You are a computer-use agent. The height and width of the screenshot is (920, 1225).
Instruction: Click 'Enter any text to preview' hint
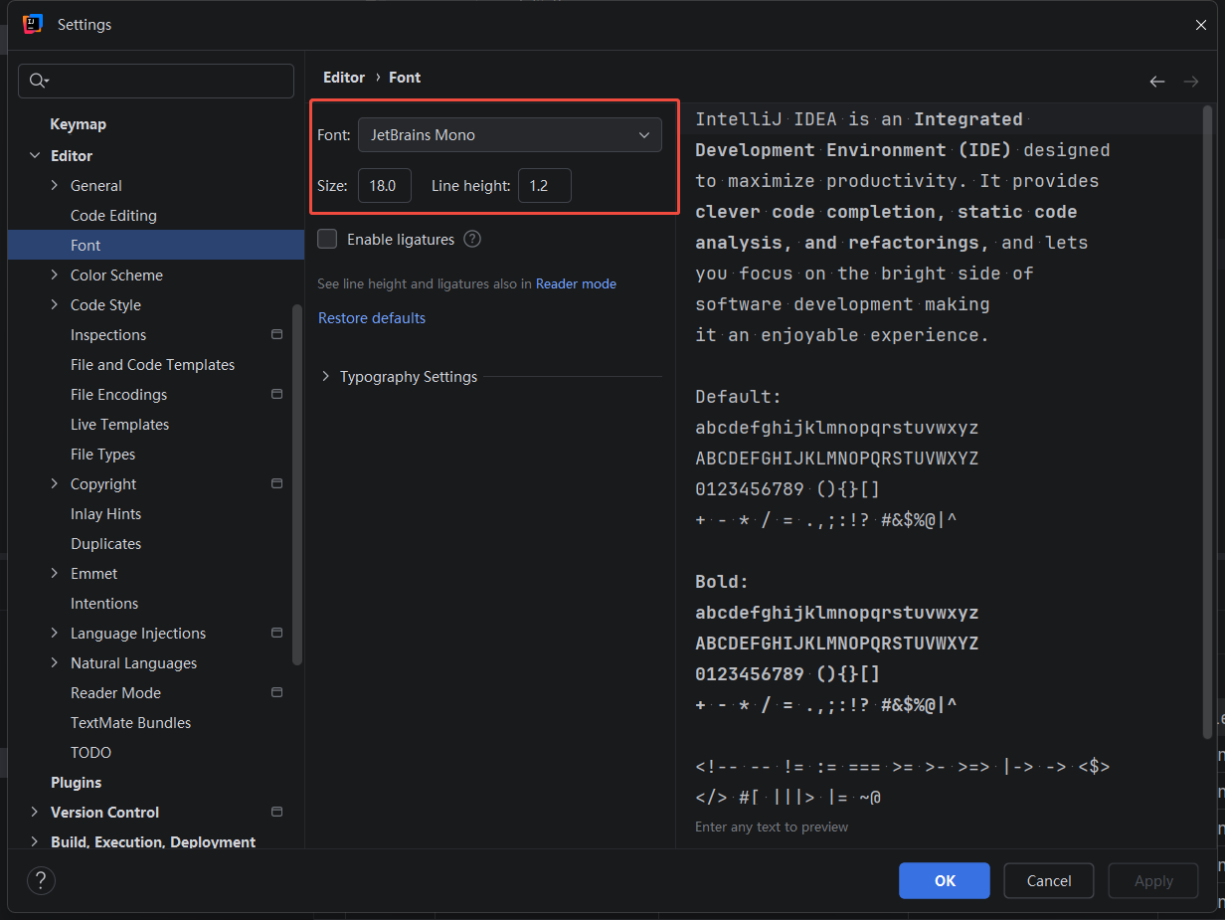pos(772,827)
